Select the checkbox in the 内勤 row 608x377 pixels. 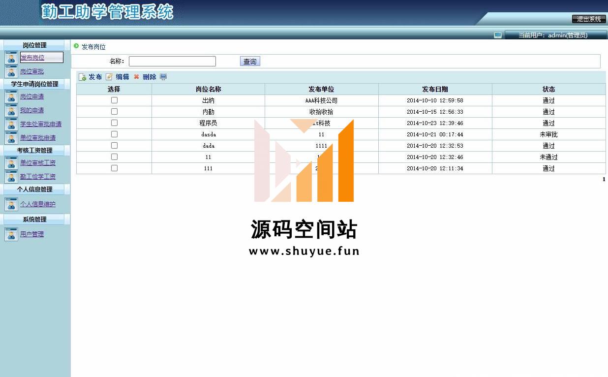114,111
